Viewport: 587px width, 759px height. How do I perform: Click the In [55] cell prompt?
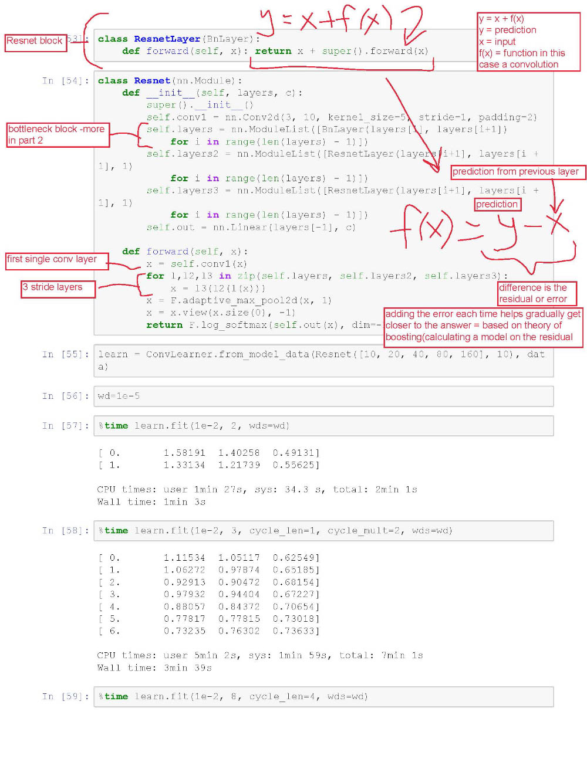(x=65, y=354)
